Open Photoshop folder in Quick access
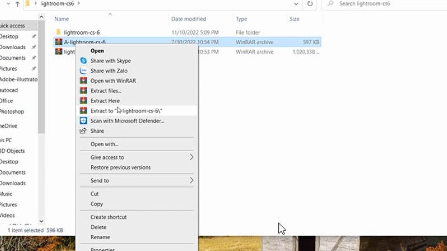The image size is (447, 251). (x=12, y=112)
